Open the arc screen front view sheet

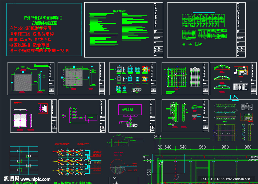coord(31,79)
